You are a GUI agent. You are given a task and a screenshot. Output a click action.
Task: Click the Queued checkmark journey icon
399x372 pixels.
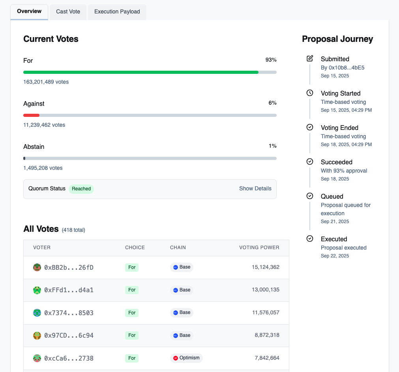[310, 196]
